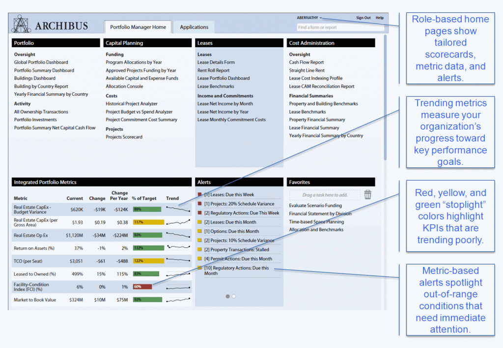
Task: Open trend sparkline for Real Estate Op Ex
Action: 178,235
